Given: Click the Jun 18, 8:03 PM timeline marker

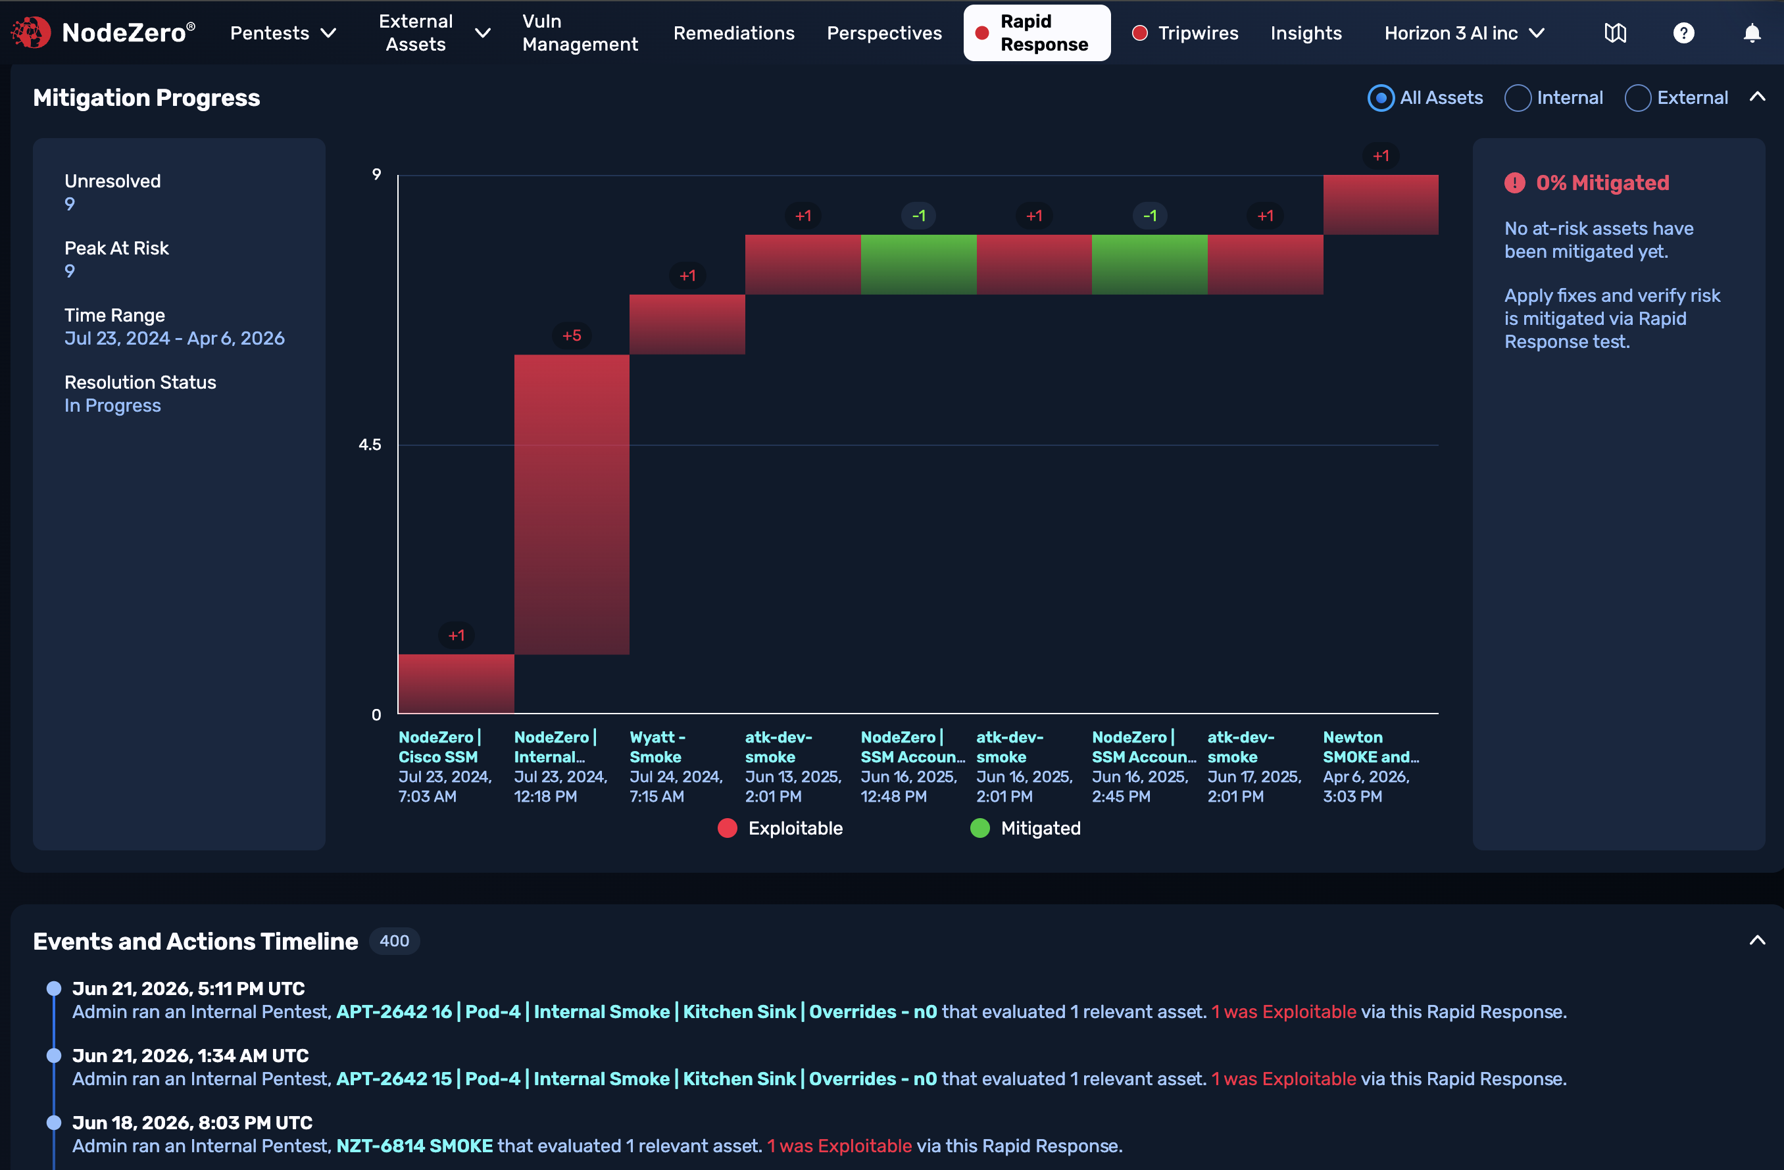Looking at the screenshot, I should tap(53, 1123).
